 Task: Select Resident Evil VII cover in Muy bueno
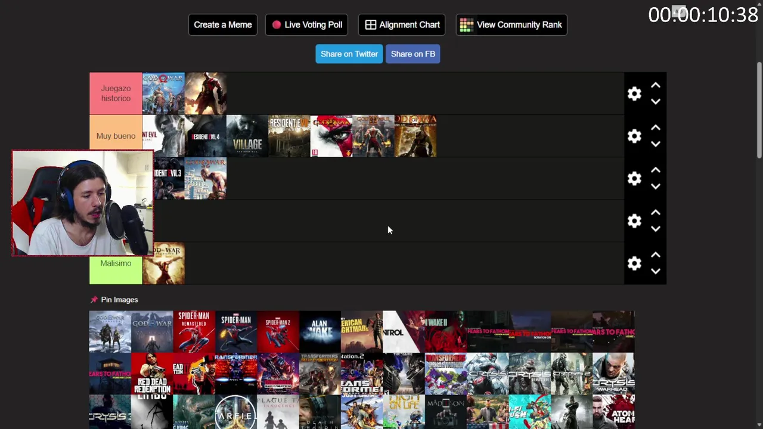coord(289,136)
